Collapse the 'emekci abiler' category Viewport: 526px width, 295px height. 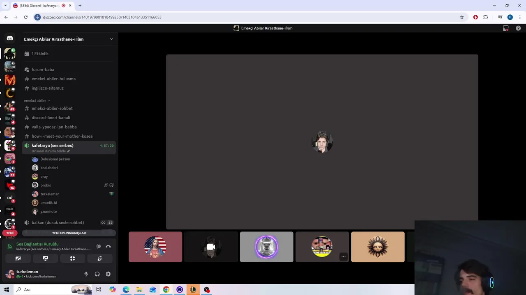pyautogui.click(x=37, y=100)
